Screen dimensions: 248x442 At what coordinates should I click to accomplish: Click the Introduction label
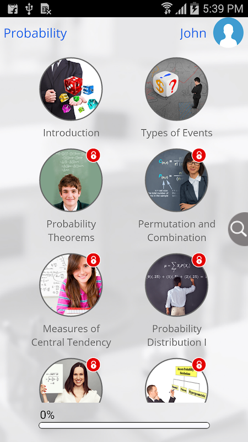point(71,133)
